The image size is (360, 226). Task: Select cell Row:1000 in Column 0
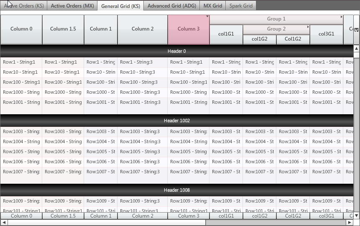pos(21,92)
